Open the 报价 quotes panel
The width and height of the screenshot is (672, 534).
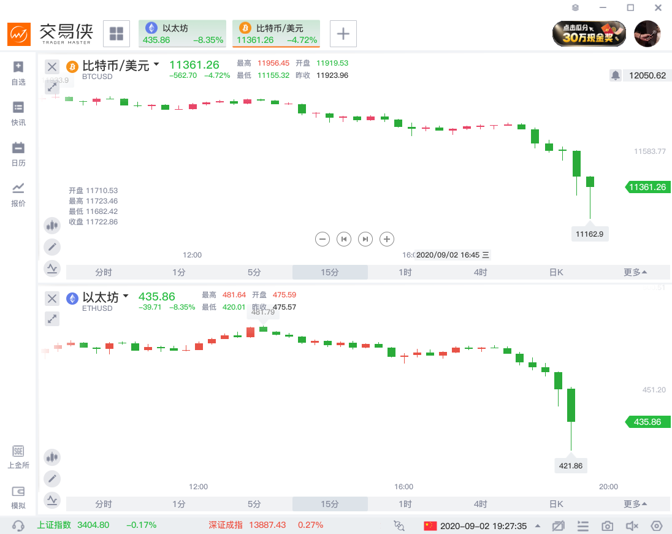[18, 194]
